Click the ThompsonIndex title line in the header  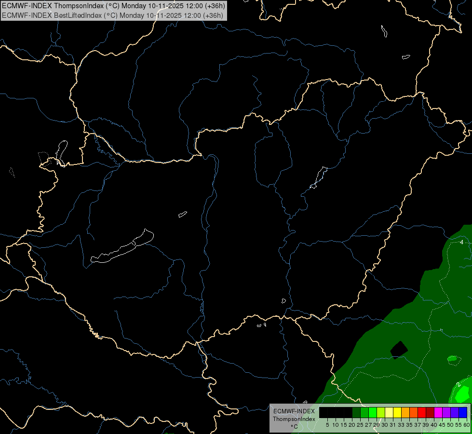pos(113,6)
